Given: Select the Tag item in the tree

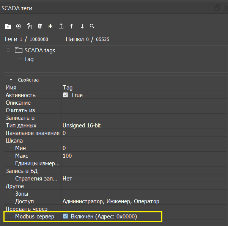Looking at the screenshot, I should pyautogui.click(x=29, y=59).
